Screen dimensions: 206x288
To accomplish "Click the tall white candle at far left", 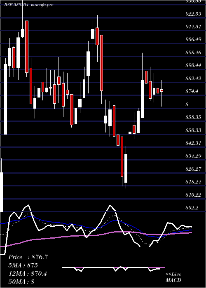I will [5, 99].
